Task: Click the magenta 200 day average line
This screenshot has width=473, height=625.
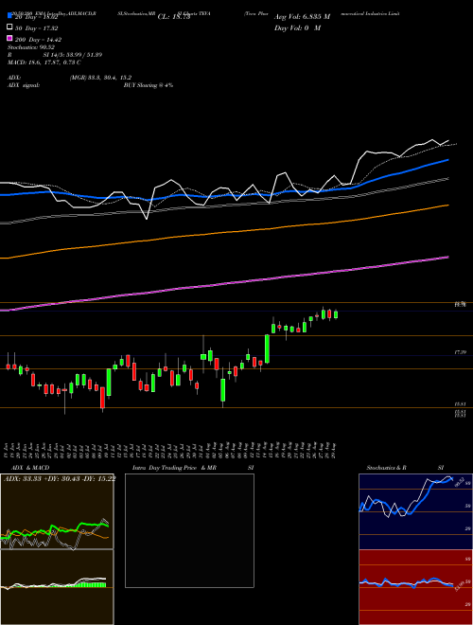Action: [x=224, y=284]
